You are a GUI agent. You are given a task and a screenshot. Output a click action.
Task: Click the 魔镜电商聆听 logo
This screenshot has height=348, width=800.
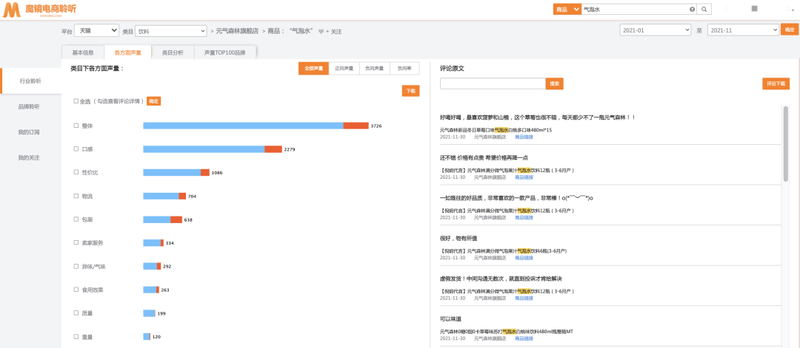tap(40, 10)
